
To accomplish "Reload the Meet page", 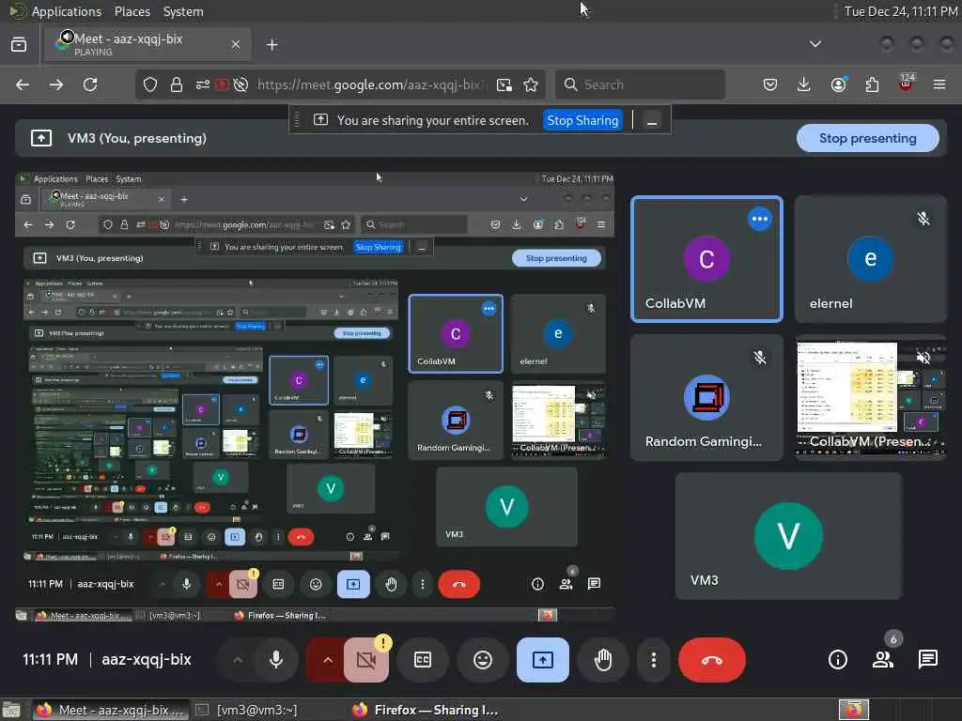I will pyautogui.click(x=90, y=84).
